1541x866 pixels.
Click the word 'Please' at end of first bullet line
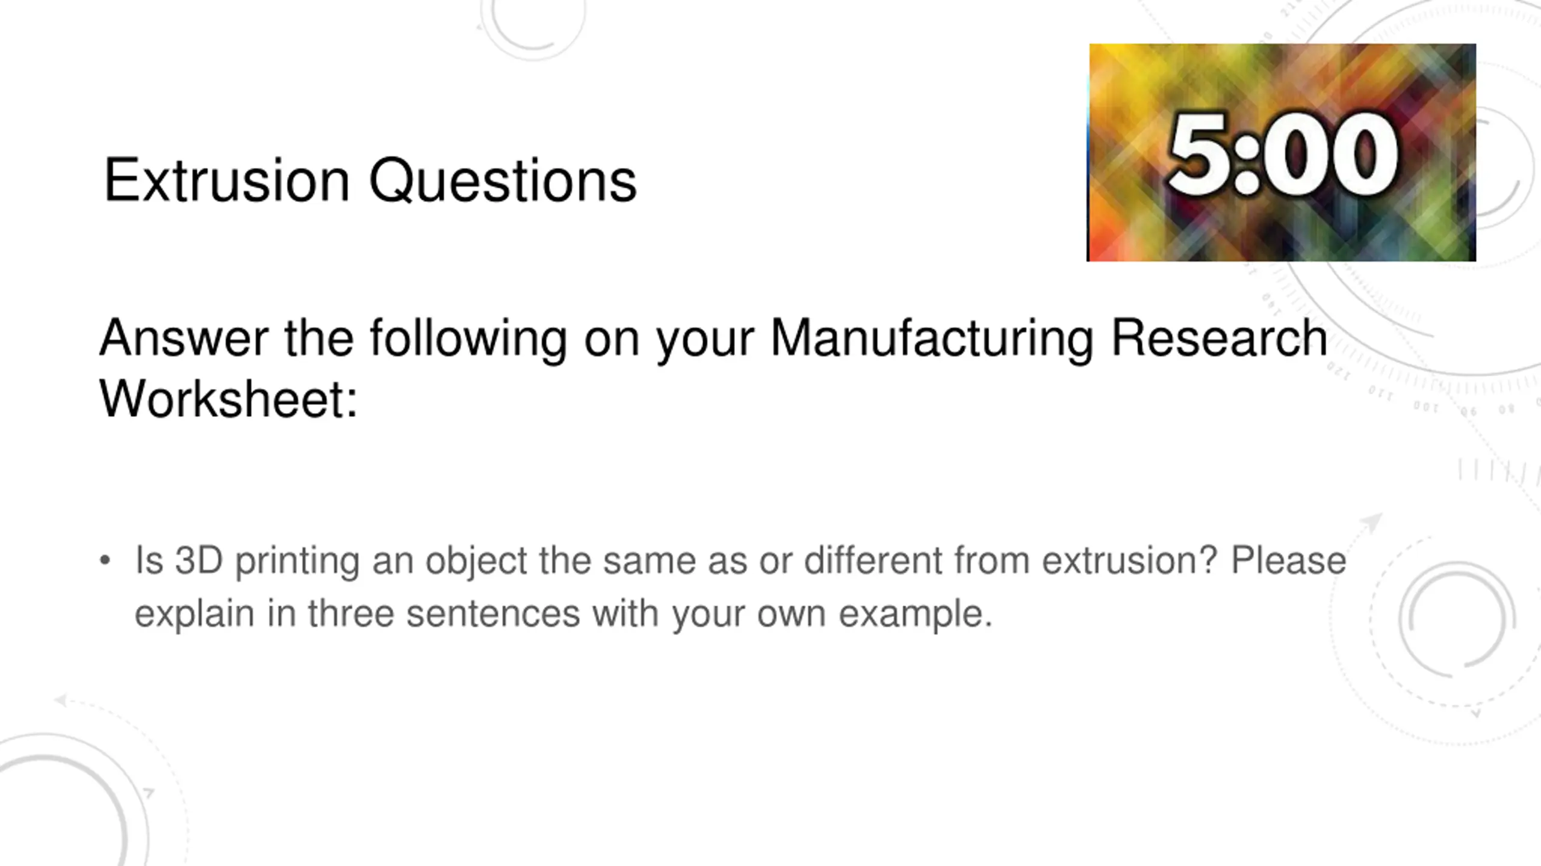(1289, 560)
